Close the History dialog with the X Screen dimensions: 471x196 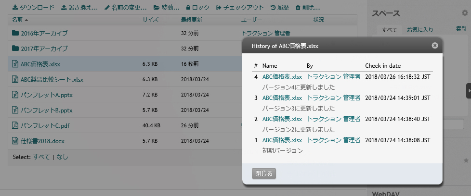pos(435,46)
